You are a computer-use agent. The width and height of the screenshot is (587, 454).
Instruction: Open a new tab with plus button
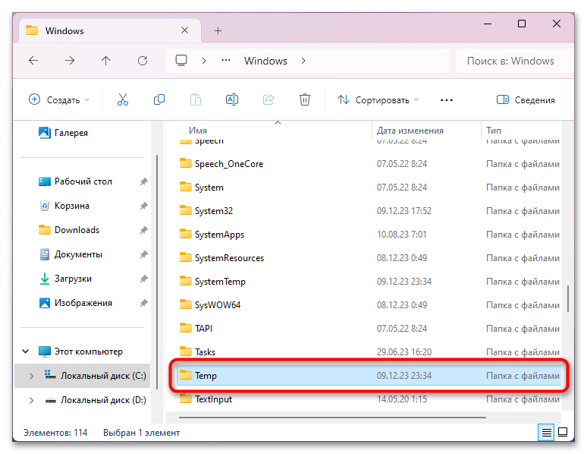pos(218,30)
